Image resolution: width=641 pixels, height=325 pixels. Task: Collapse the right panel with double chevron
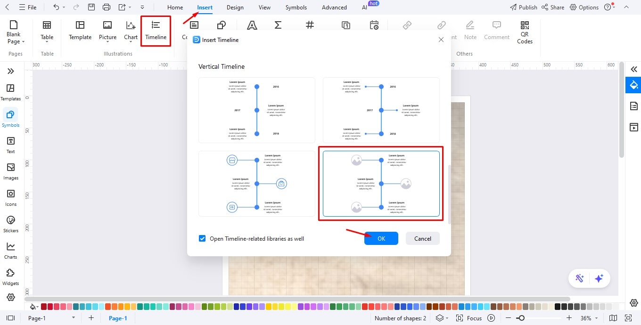(634, 69)
